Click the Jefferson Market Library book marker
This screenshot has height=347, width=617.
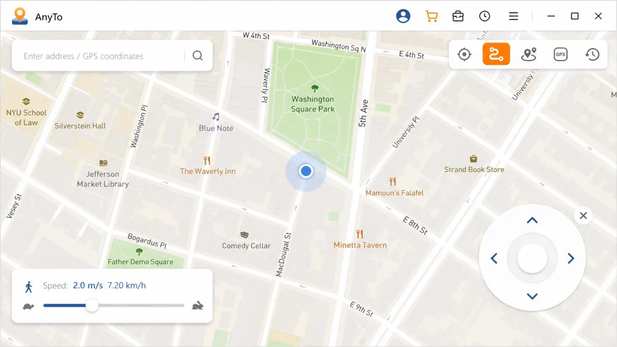pyautogui.click(x=103, y=163)
